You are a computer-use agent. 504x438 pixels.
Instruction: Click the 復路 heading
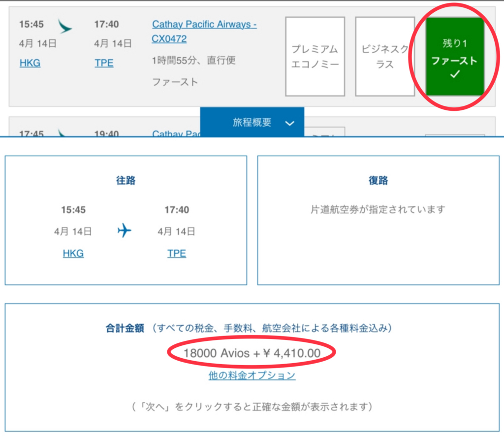[x=378, y=180]
